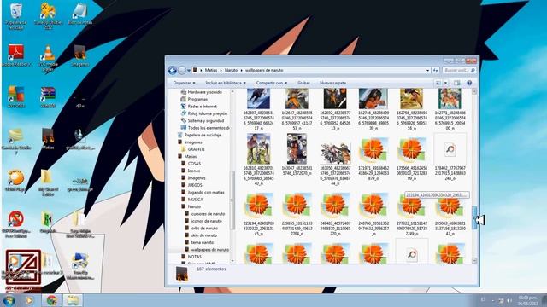The height and width of the screenshot is (307, 547).
Task: Click the navigation pane scrollbar thumb
Action: click(x=232, y=200)
